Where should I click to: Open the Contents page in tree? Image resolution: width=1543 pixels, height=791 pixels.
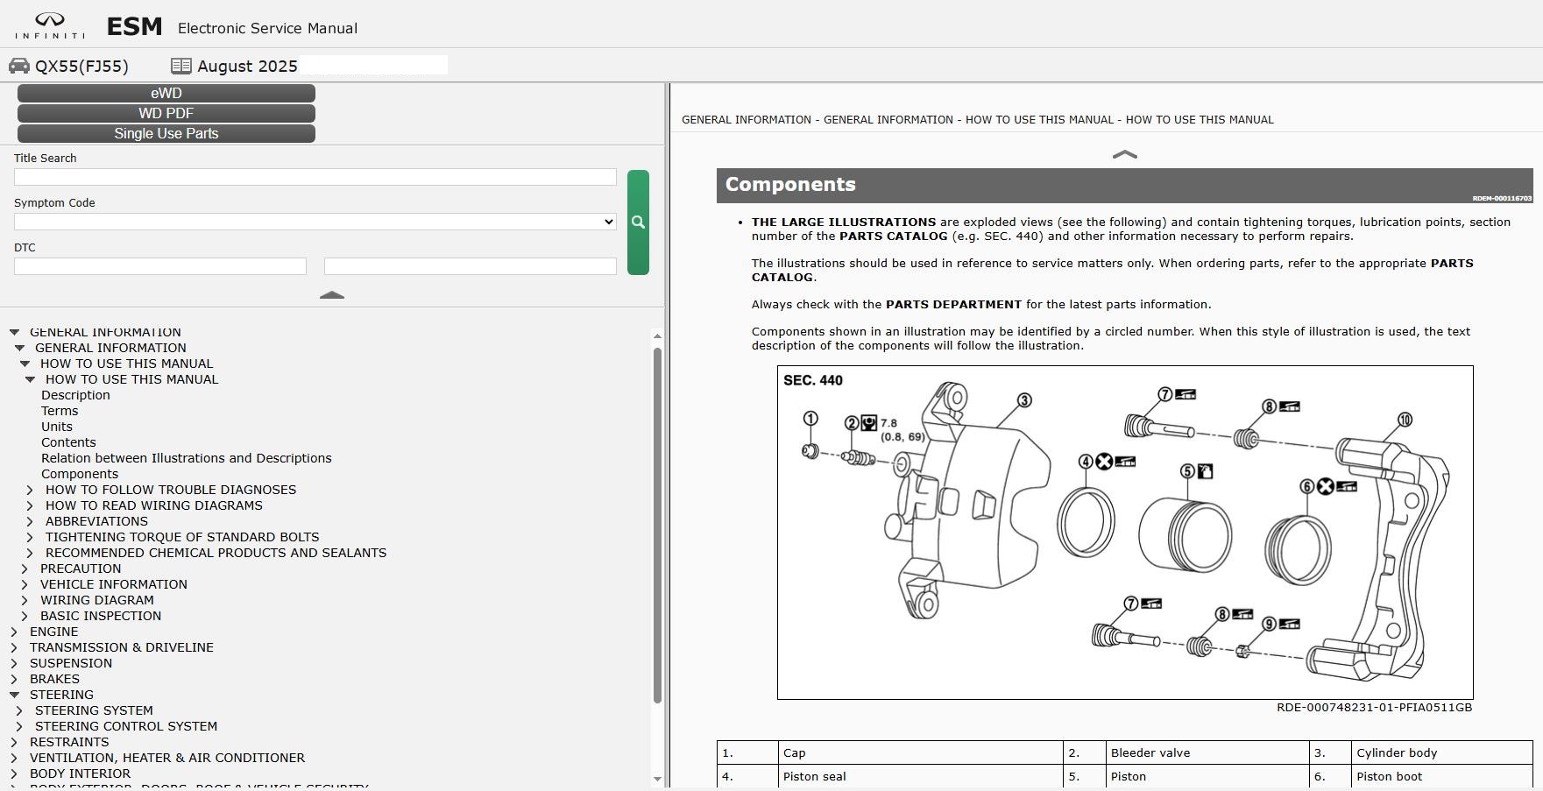(x=68, y=442)
